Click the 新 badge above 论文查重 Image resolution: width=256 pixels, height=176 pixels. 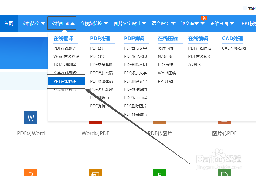pyautogui.click(x=204, y=18)
